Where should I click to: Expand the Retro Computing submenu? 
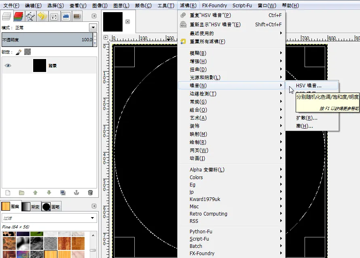231,214
